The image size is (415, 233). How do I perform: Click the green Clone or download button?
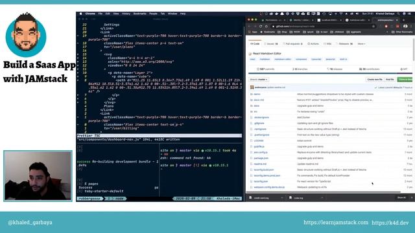pyautogui.click(x=405, y=80)
